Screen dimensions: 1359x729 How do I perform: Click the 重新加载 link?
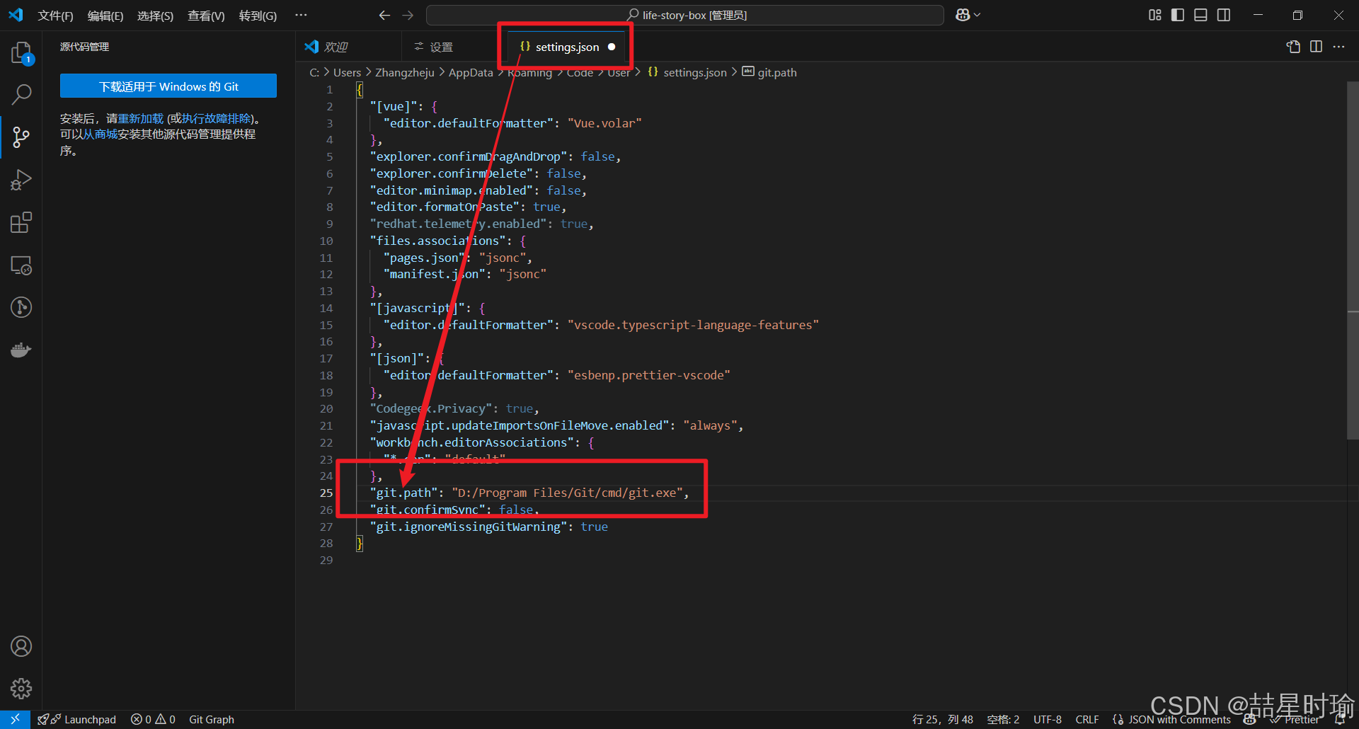(140, 118)
